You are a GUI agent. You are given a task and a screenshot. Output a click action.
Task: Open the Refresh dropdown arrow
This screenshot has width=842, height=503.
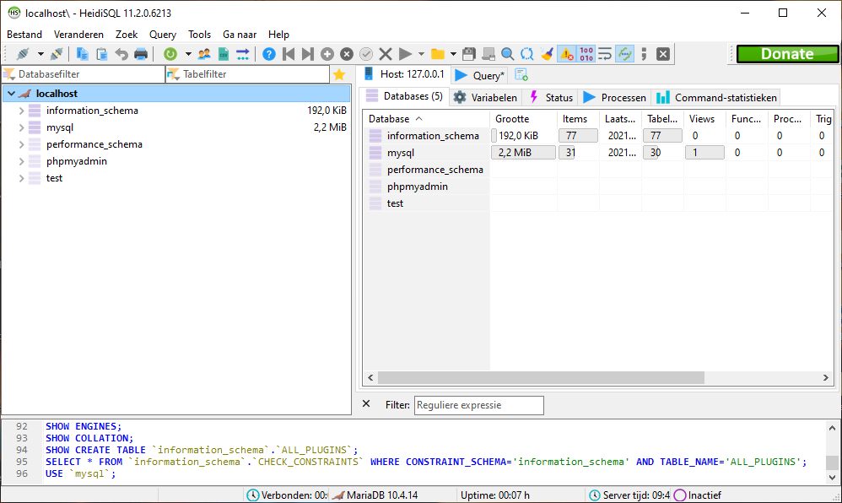(188, 54)
